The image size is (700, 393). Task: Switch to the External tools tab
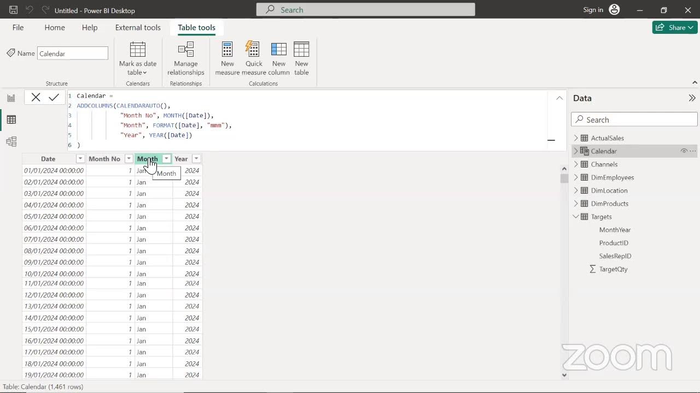[138, 27]
